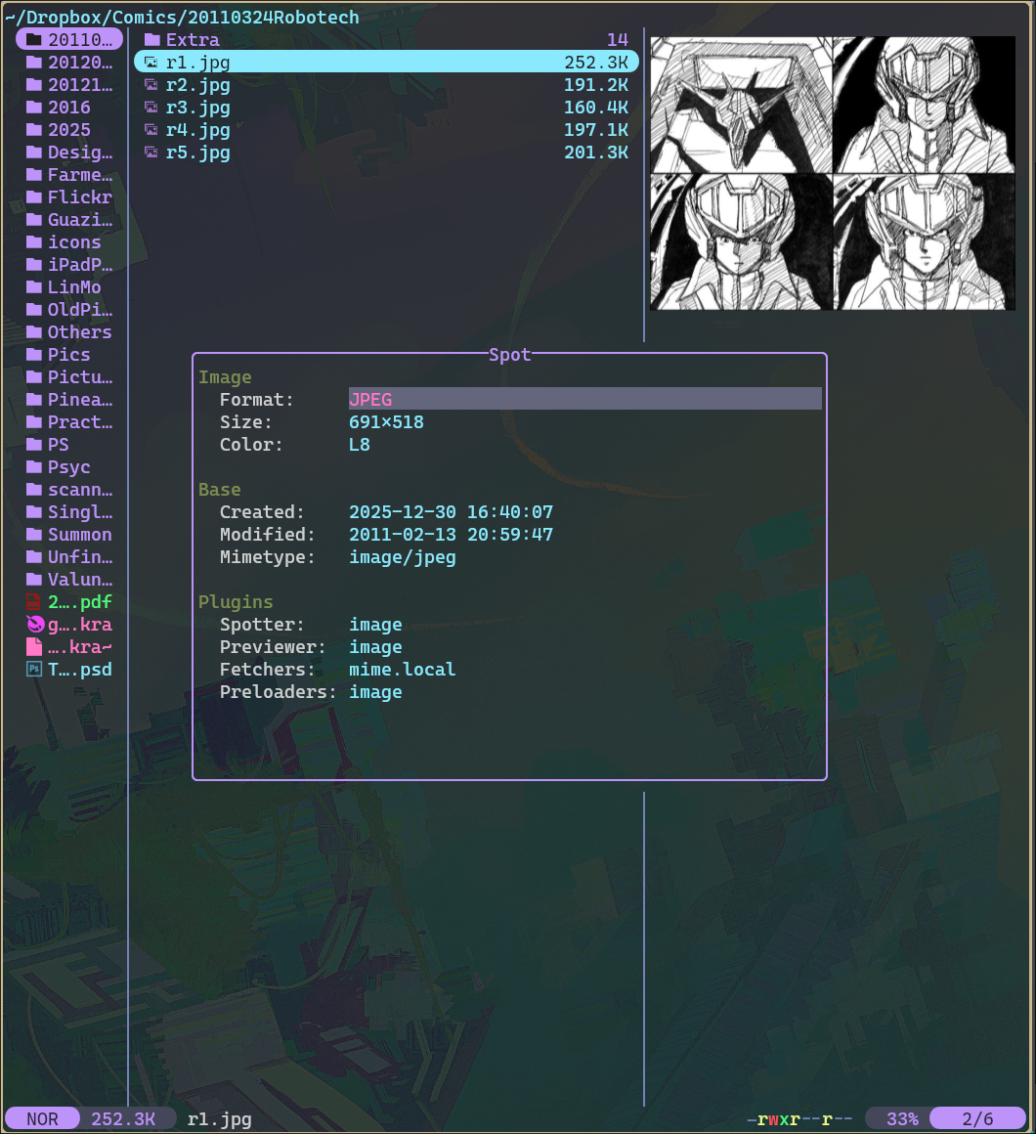The height and width of the screenshot is (1134, 1036).
Task: Click the NOR mode indicator in status bar
Action: click(x=42, y=1119)
